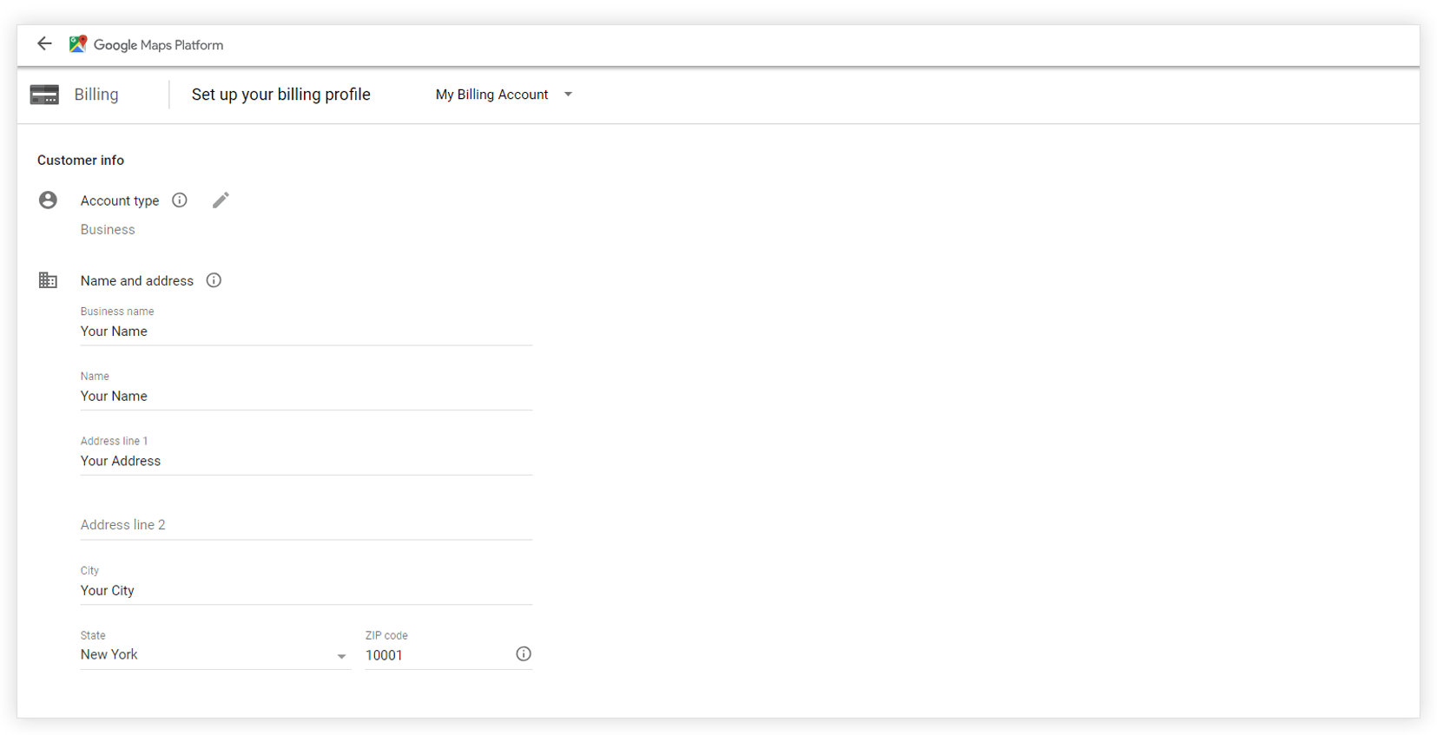The height and width of the screenshot is (735, 1437).
Task: Open the Account type info tooltip
Action: coord(180,200)
